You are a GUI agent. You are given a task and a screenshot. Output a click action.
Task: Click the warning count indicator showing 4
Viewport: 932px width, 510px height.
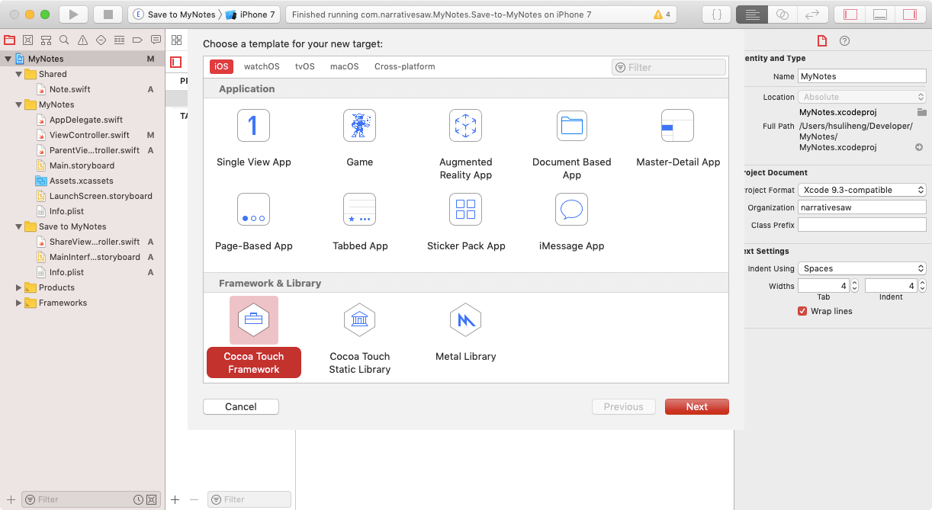662,14
